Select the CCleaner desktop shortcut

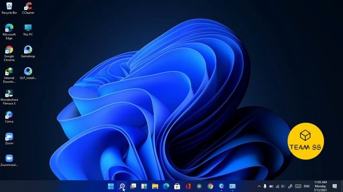click(28, 9)
